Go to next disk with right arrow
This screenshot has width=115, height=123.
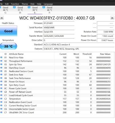click(112, 18)
